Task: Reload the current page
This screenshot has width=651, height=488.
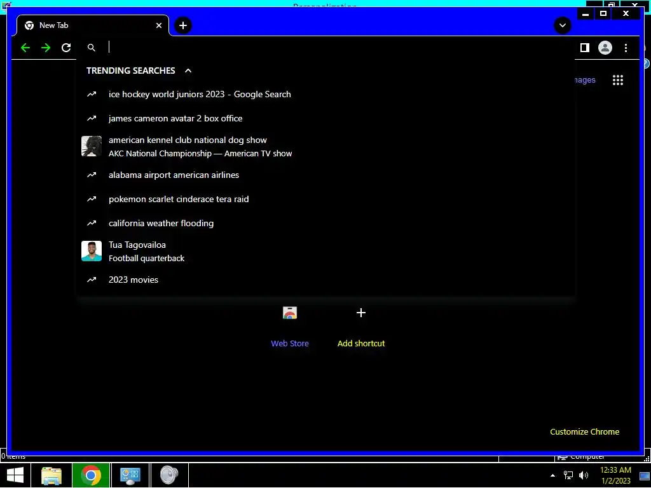Action: tap(66, 48)
